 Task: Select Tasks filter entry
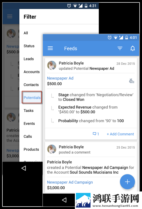click(28, 111)
